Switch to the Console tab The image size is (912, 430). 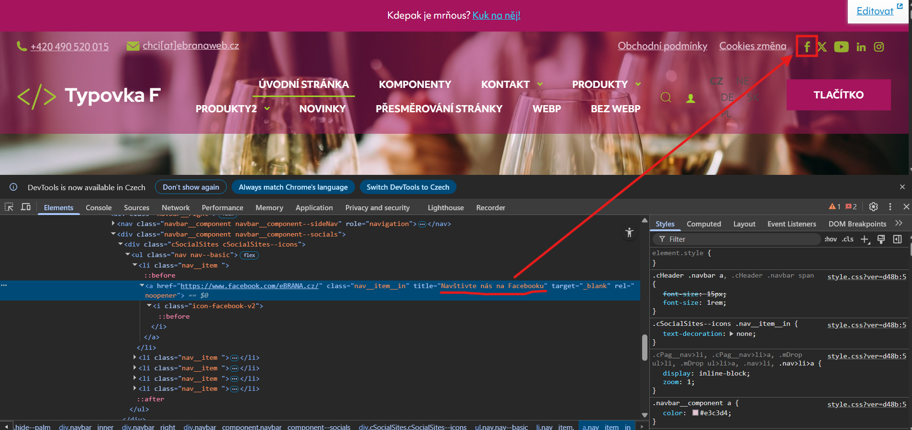click(99, 208)
